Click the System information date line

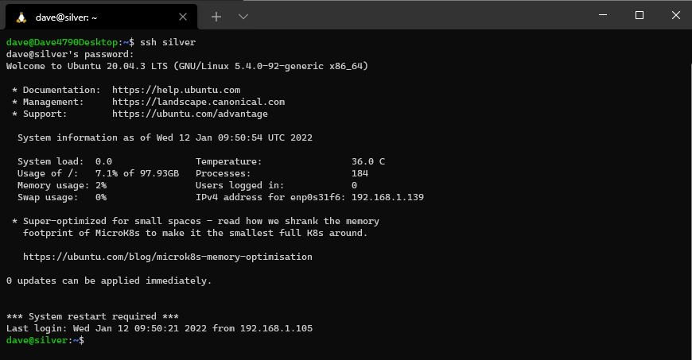165,137
